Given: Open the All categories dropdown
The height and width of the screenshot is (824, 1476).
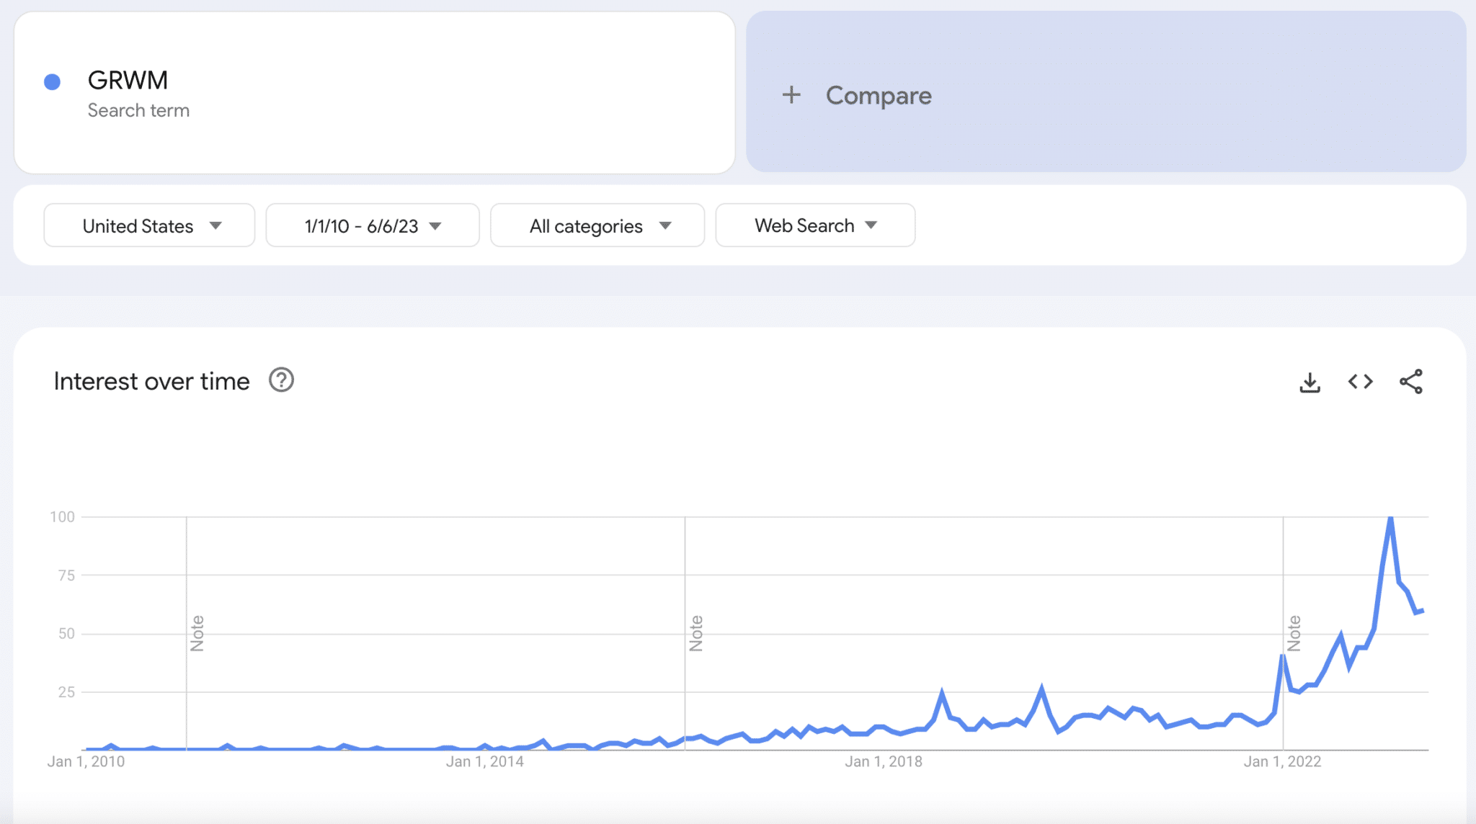Looking at the screenshot, I should [597, 225].
